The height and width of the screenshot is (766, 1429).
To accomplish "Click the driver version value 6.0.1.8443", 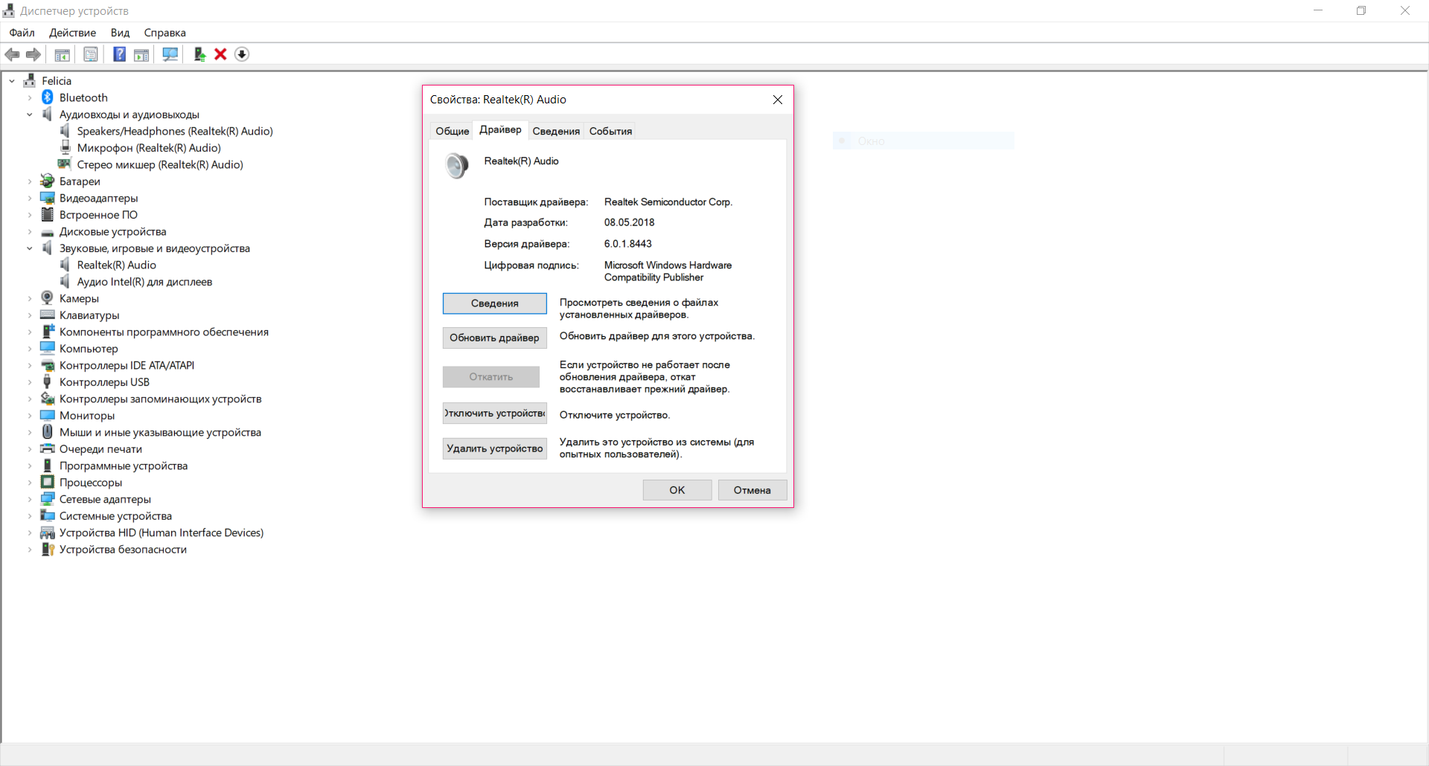I will coord(628,244).
